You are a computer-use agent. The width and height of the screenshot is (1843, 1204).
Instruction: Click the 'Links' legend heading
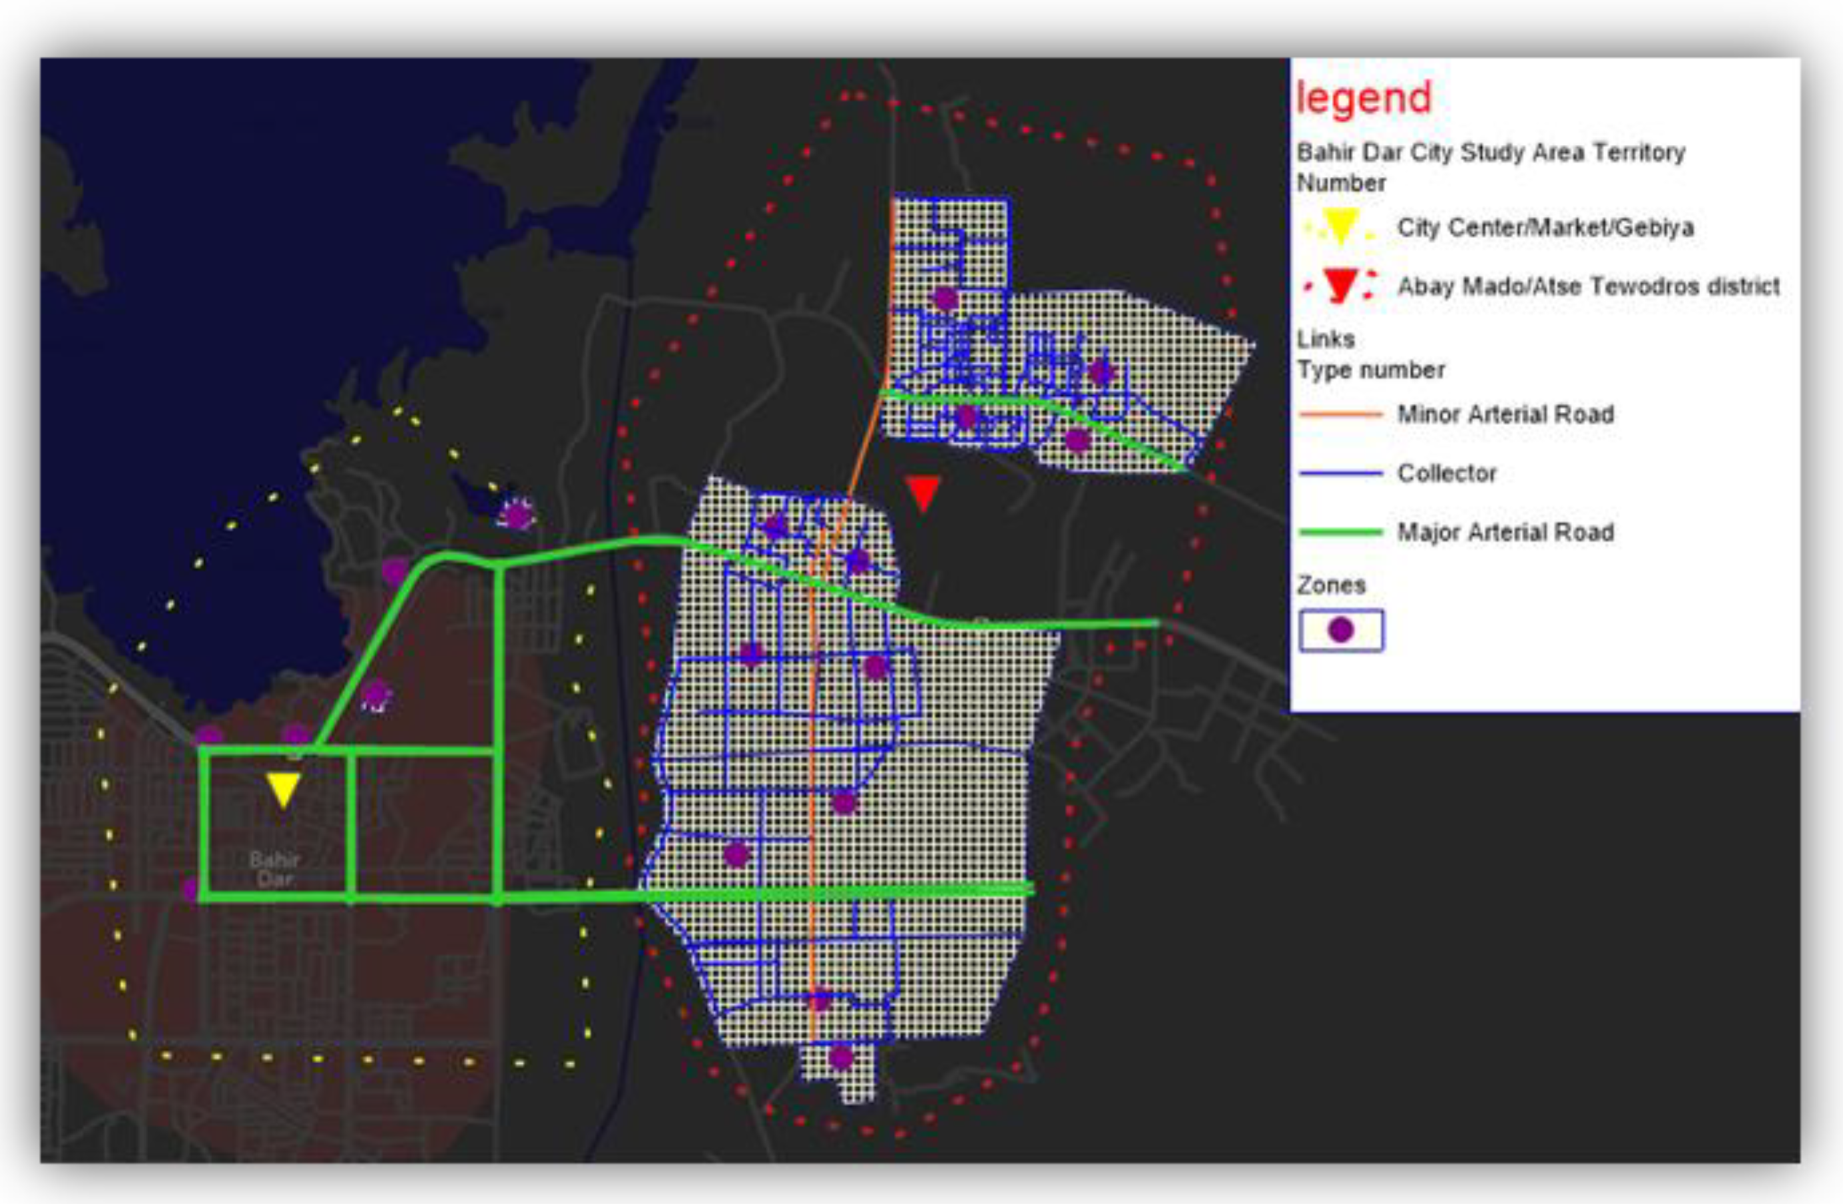point(1326,339)
